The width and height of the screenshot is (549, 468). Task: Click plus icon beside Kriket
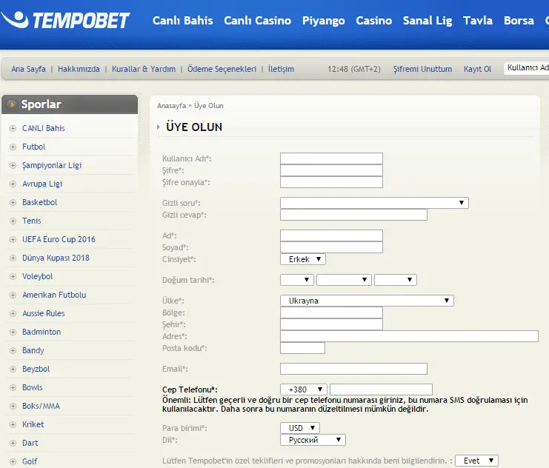(x=13, y=425)
